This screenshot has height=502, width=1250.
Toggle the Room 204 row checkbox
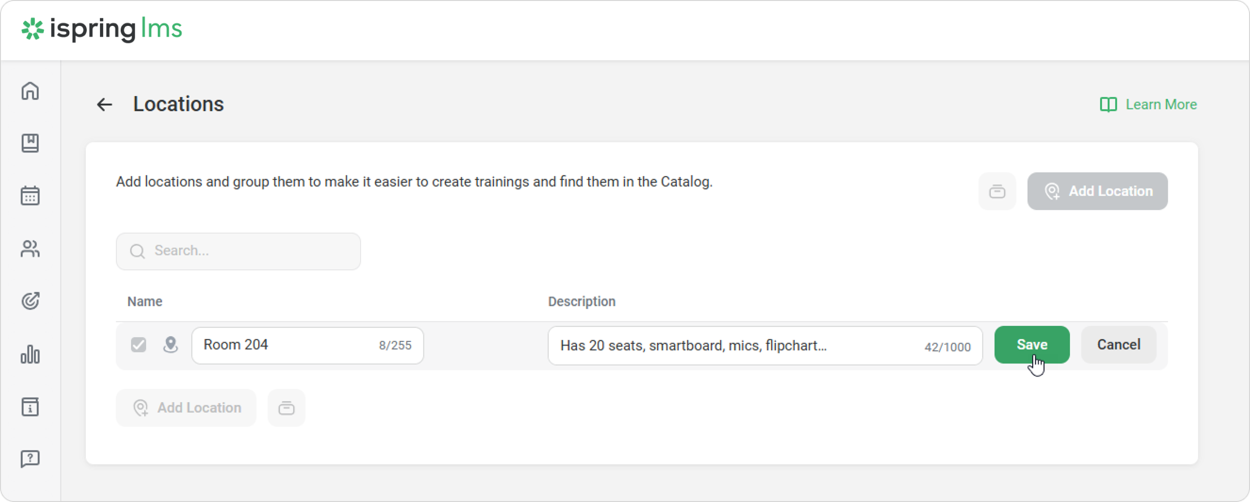click(138, 345)
